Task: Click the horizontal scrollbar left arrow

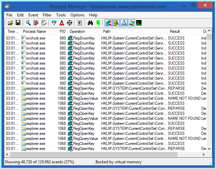Action: (x=7, y=154)
